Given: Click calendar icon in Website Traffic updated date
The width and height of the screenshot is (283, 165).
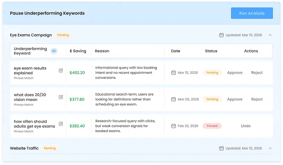Looking at the screenshot, I should point(222,148).
